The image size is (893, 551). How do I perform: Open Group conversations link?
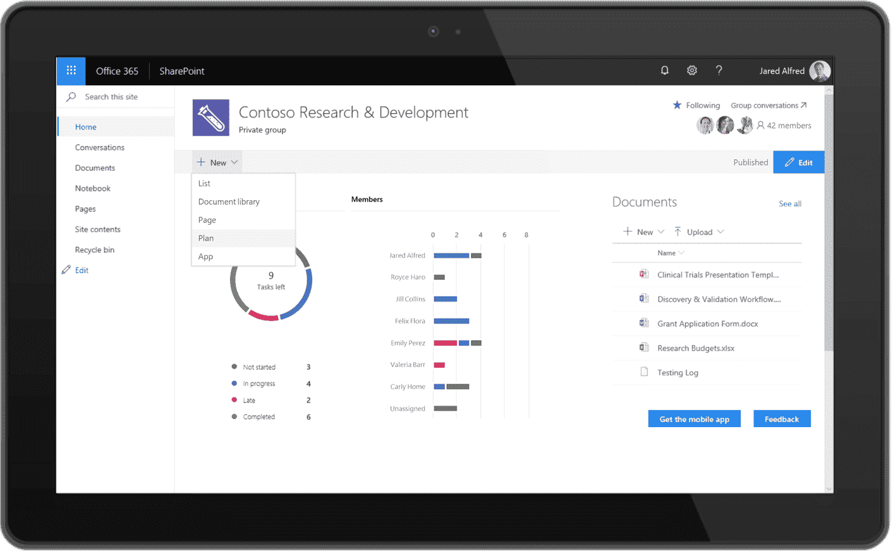click(768, 106)
